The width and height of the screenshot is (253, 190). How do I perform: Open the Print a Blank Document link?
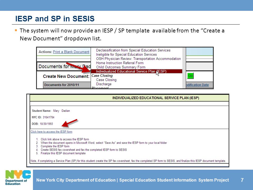[71, 52]
